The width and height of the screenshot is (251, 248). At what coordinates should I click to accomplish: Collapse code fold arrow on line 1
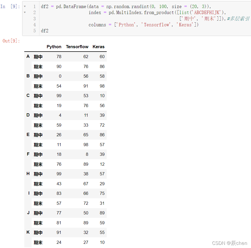pyautogui.click(x=25, y=7)
